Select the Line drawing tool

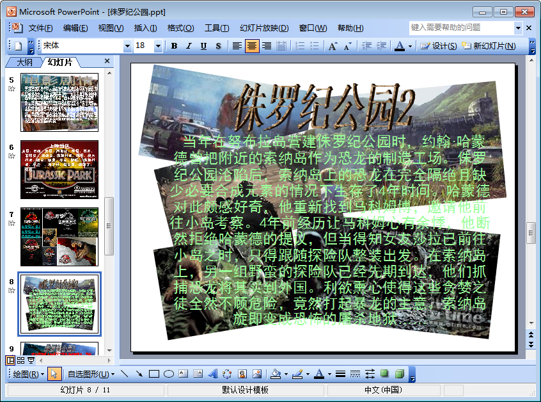(125, 374)
